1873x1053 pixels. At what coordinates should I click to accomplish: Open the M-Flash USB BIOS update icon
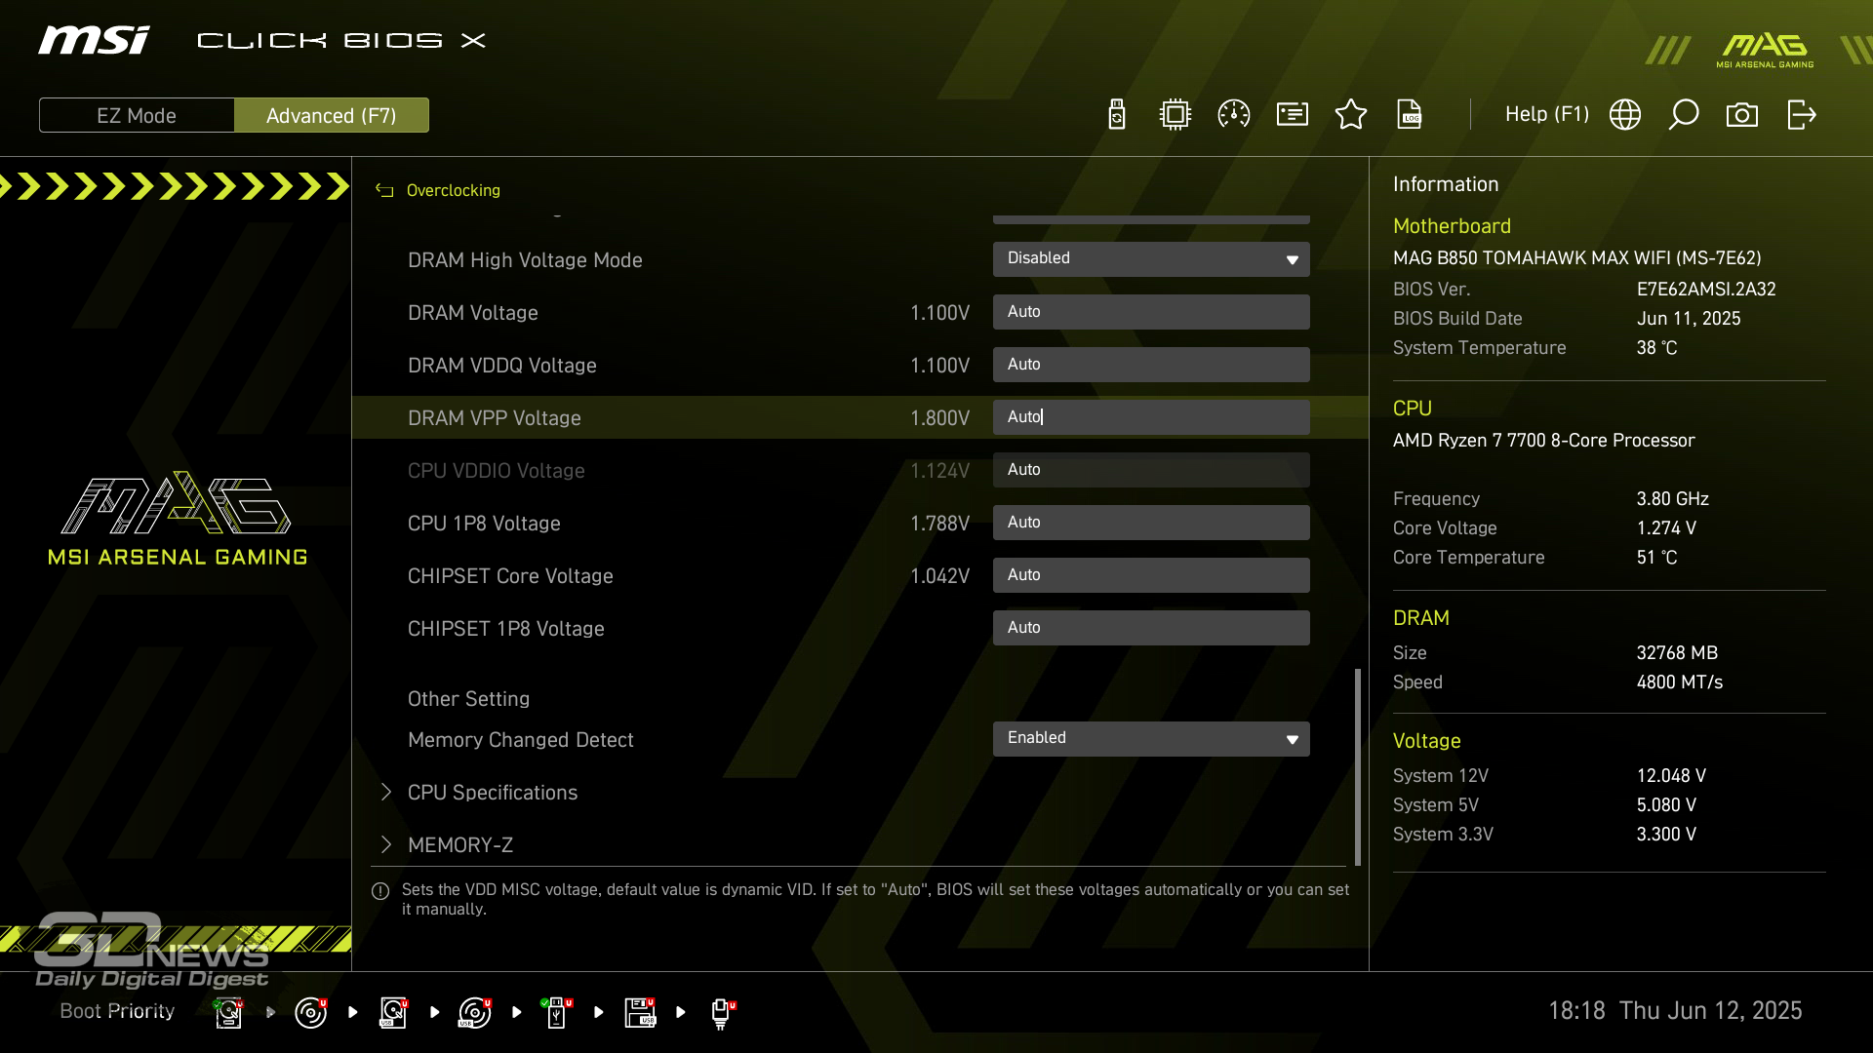click(x=1117, y=115)
